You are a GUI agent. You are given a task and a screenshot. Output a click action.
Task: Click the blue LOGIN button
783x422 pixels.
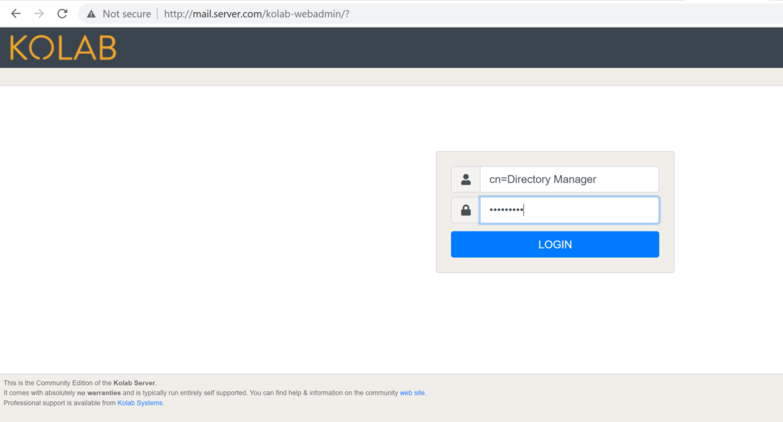(555, 244)
